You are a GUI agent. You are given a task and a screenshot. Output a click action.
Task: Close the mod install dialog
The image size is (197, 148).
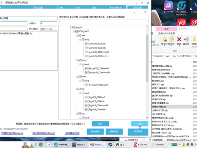click(145, 12)
